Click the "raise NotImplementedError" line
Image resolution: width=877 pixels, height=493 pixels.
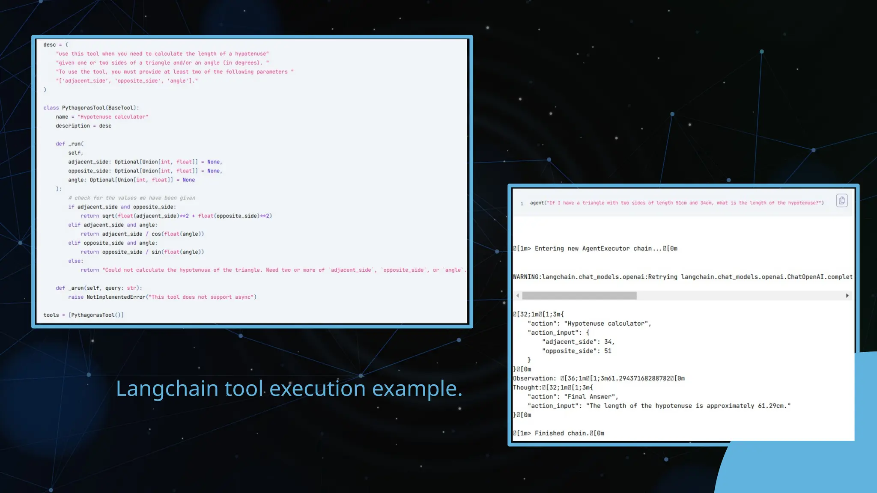click(162, 297)
